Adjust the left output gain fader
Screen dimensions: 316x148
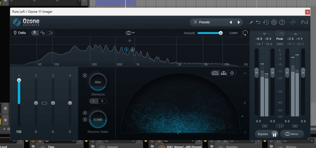click(x=287, y=73)
